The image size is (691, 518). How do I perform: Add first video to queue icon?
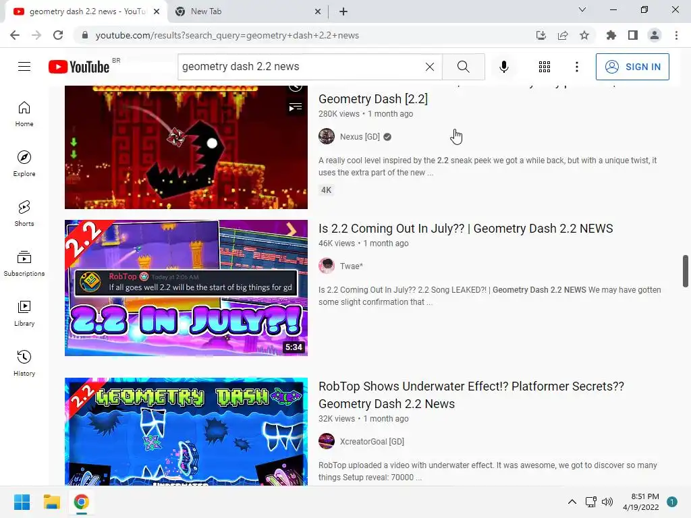pyautogui.click(x=296, y=107)
